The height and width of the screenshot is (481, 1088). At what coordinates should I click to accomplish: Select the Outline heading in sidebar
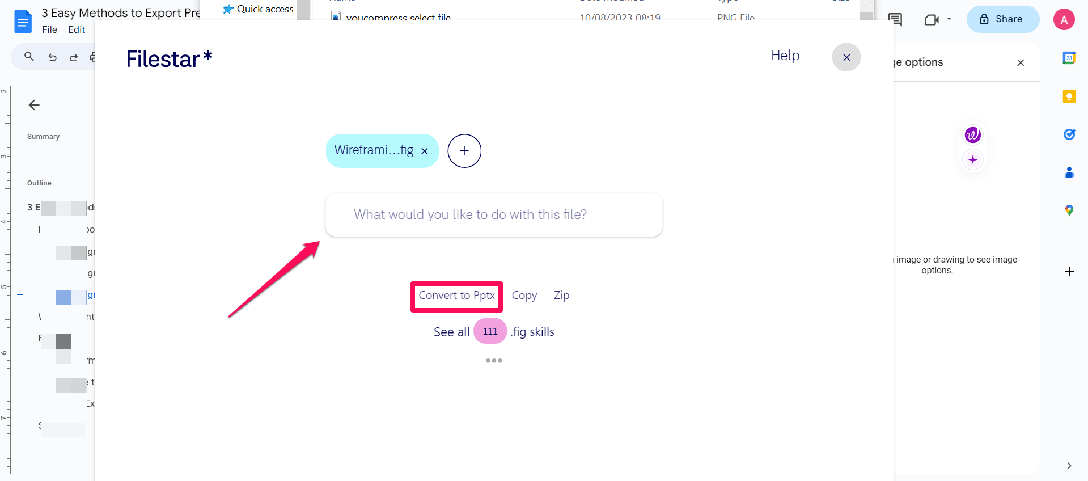tap(39, 183)
